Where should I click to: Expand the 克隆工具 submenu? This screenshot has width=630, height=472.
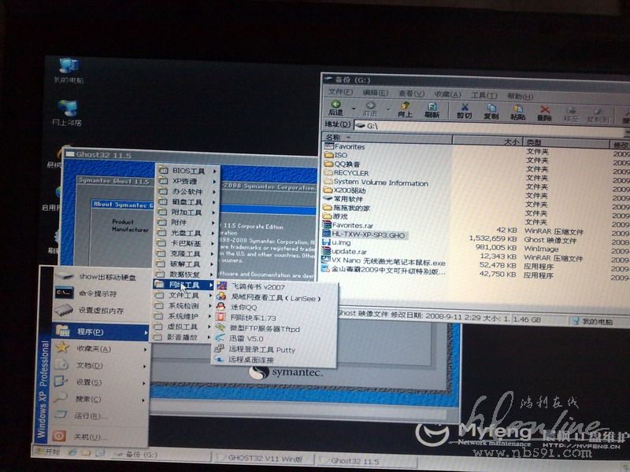click(x=186, y=253)
